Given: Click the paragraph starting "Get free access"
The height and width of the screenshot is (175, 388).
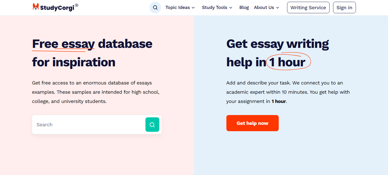Looking at the screenshot, I should tap(96, 92).
